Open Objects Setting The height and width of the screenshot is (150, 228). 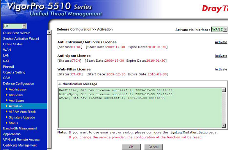[x=14, y=72]
